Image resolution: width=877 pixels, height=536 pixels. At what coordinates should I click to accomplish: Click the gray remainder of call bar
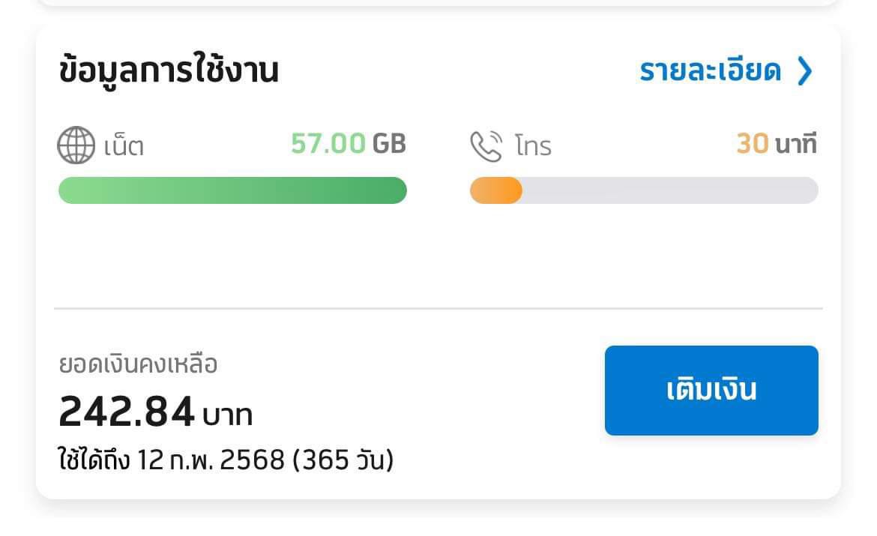click(669, 190)
